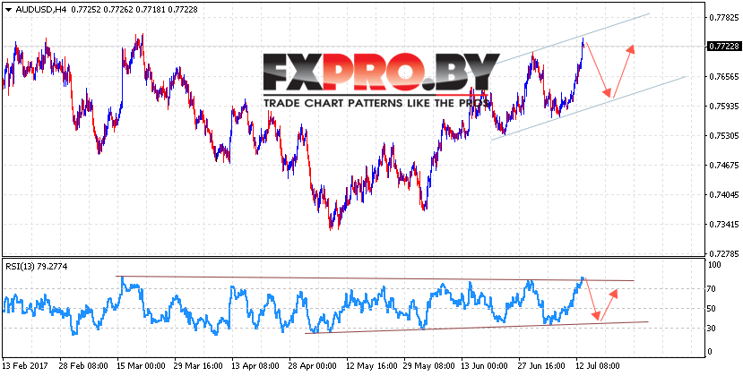
Task: Click the red upward arrow on price chart
Action: click(624, 71)
